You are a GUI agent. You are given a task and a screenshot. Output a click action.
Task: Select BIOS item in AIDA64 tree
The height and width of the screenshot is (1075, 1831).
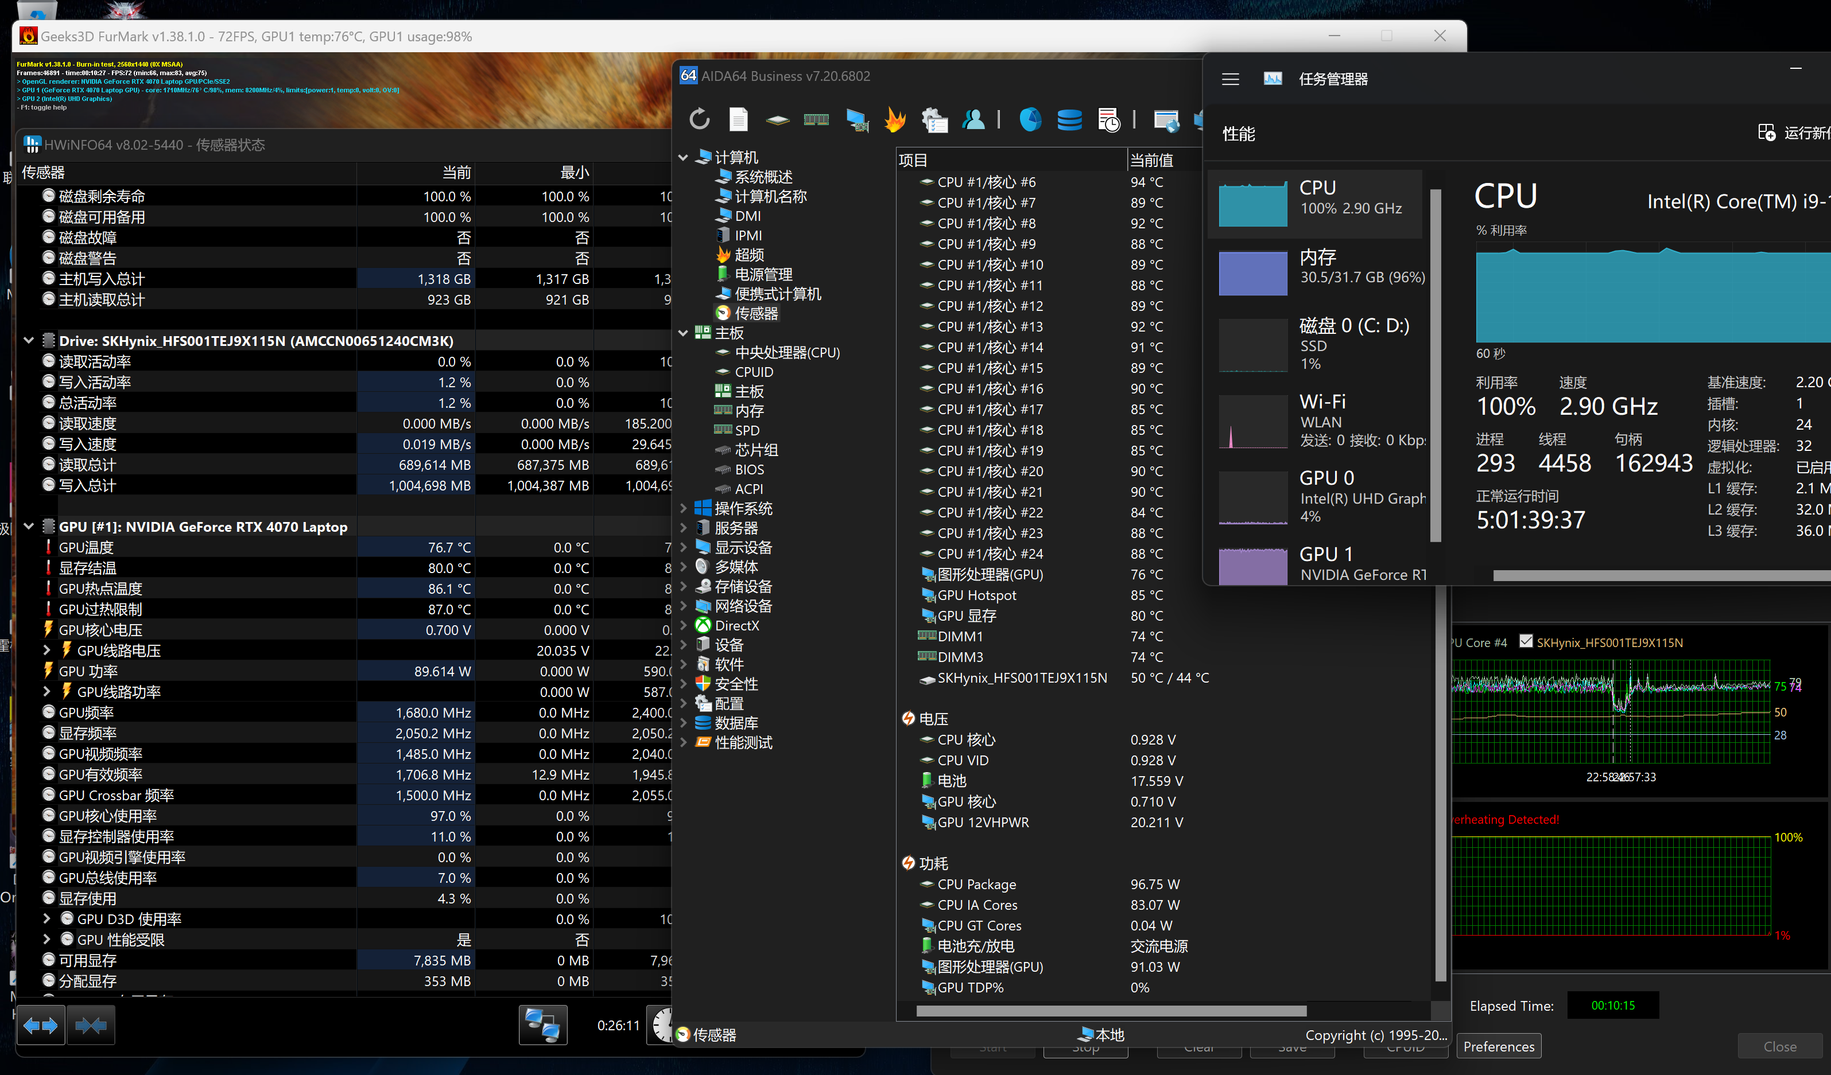(x=750, y=469)
